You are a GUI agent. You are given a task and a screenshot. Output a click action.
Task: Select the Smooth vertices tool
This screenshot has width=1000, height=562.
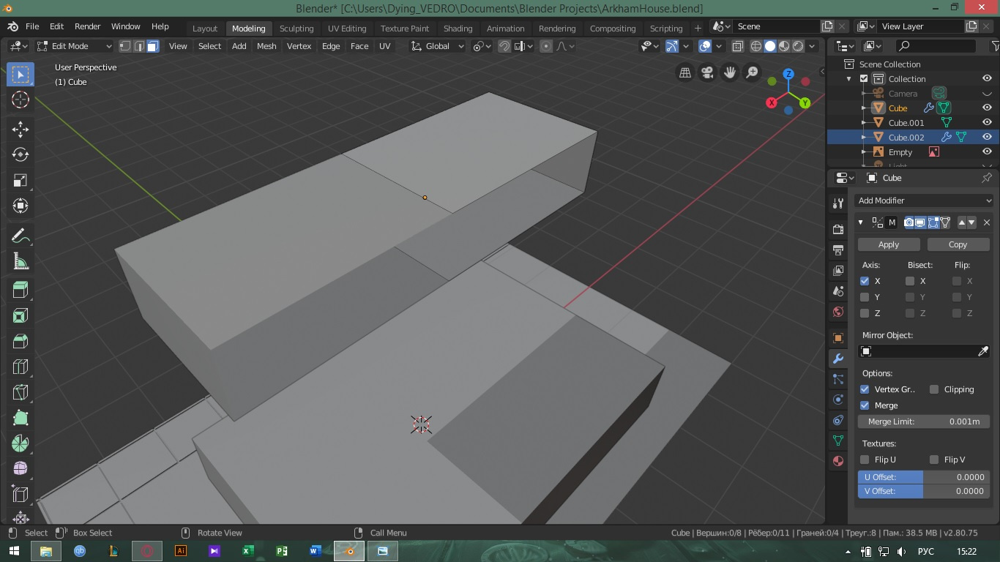20,469
